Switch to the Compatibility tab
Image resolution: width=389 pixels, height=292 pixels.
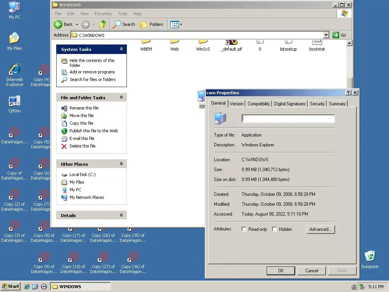pos(259,104)
